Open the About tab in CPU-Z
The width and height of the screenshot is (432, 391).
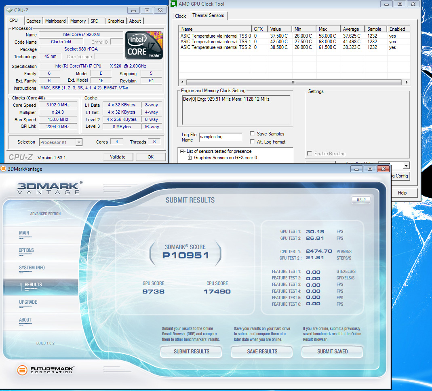(x=135, y=21)
